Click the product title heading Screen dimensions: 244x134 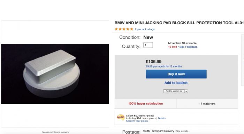pos(179,23)
